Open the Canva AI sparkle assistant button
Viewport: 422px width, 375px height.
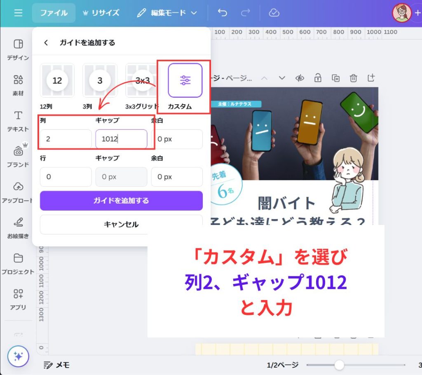[18, 356]
